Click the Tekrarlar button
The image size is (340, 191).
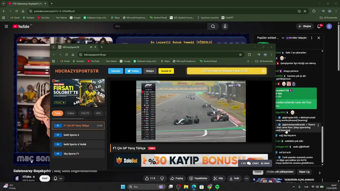pyautogui.click(x=116, y=71)
